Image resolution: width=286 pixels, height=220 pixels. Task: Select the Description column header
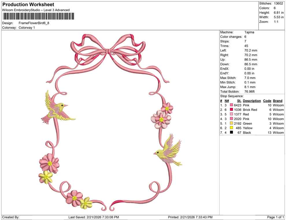tap(252, 100)
